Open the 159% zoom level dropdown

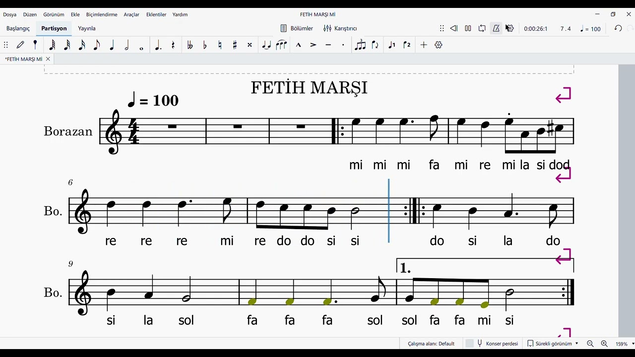point(625,344)
